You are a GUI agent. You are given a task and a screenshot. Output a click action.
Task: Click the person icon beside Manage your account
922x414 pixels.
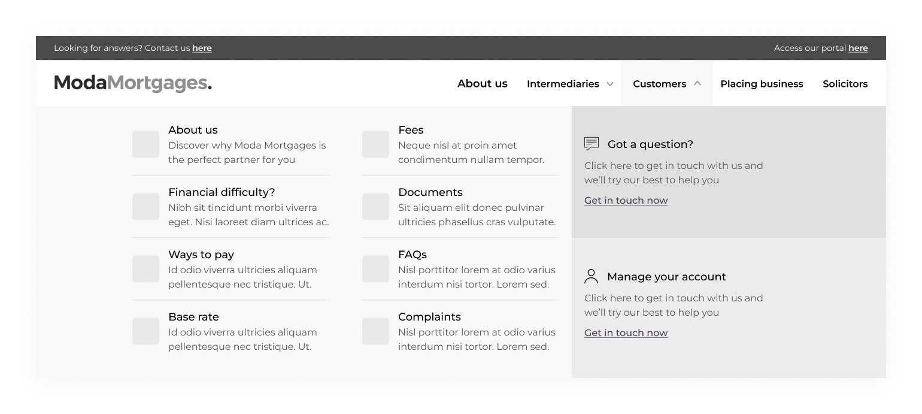coord(591,276)
